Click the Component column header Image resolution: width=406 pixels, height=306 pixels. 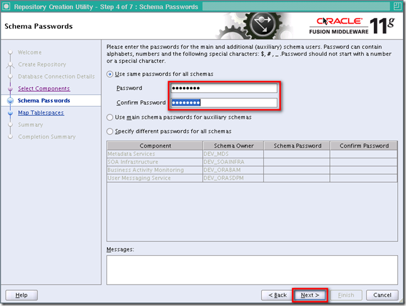coord(155,146)
